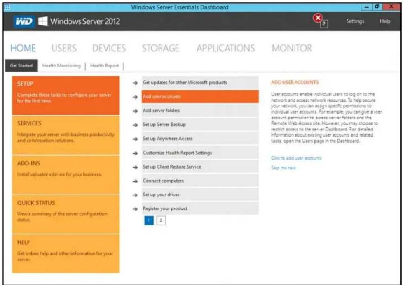
Task: Open the STORAGE section
Action: pyautogui.click(x=161, y=48)
